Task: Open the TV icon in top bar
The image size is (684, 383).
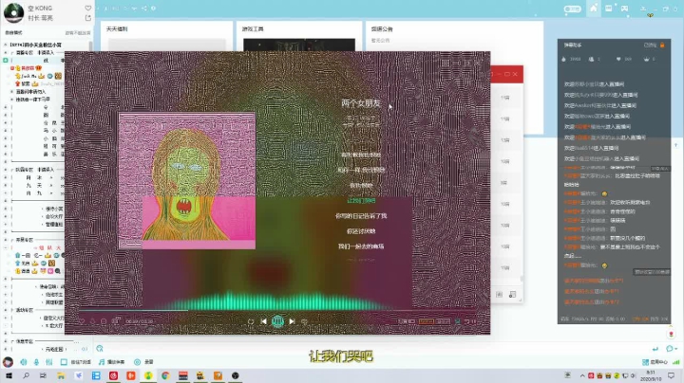Action: (x=609, y=9)
